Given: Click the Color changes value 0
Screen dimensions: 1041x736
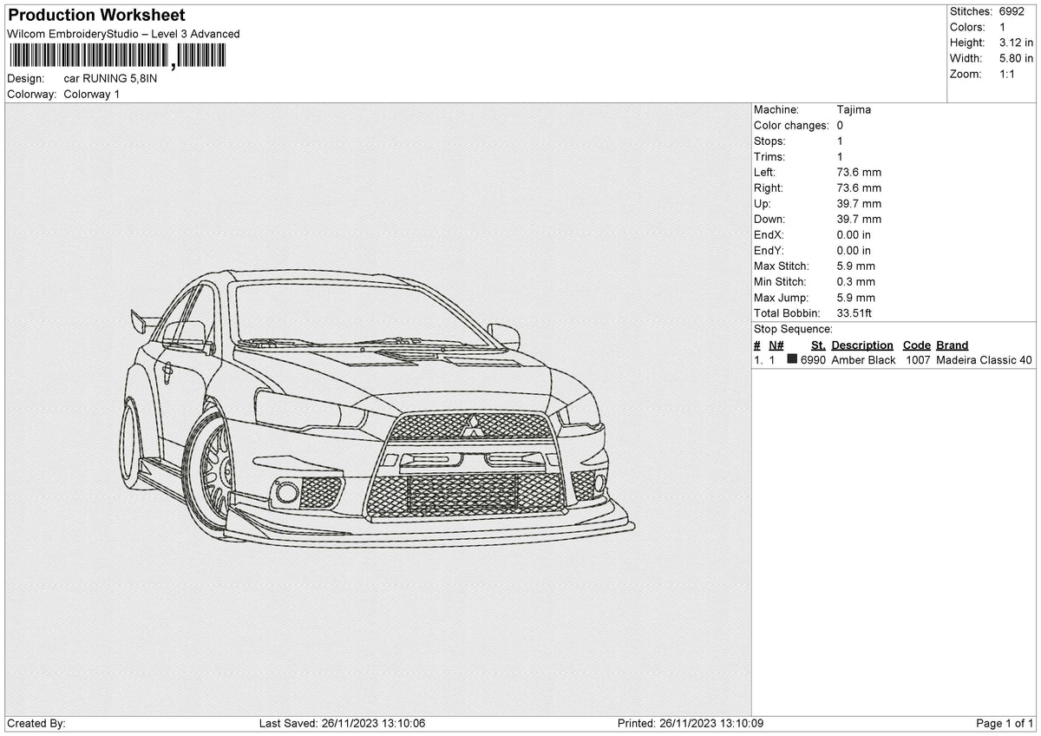Looking at the screenshot, I should (840, 125).
